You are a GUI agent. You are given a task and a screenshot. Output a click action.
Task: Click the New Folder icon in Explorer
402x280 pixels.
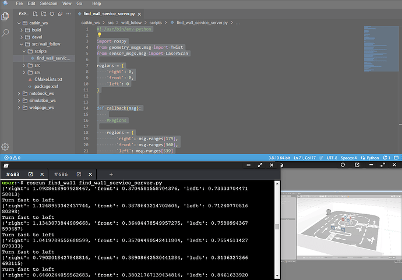44,13
